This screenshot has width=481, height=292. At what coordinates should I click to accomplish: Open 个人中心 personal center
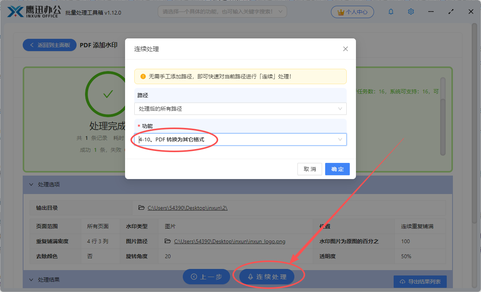pos(352,12)
